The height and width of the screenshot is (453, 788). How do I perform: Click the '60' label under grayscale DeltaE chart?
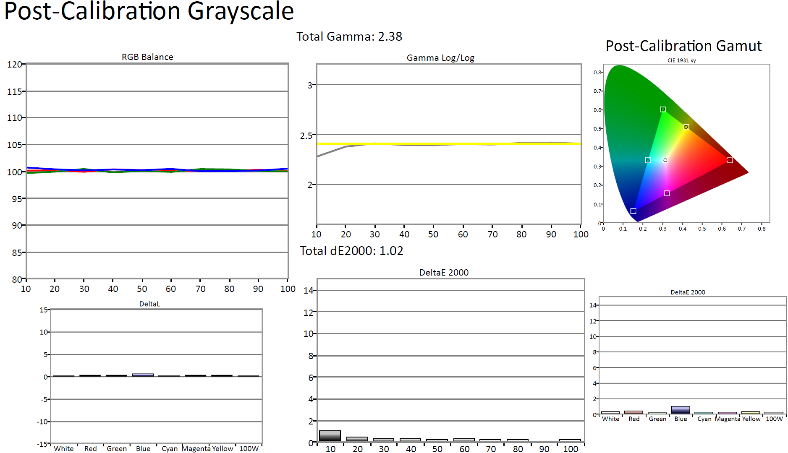[x=464, y=449]
